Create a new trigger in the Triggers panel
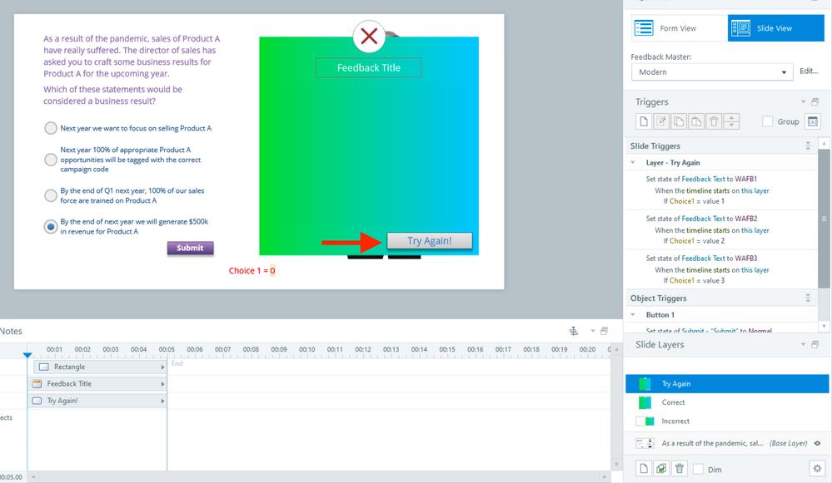832x483 pixels. [644, 121]
